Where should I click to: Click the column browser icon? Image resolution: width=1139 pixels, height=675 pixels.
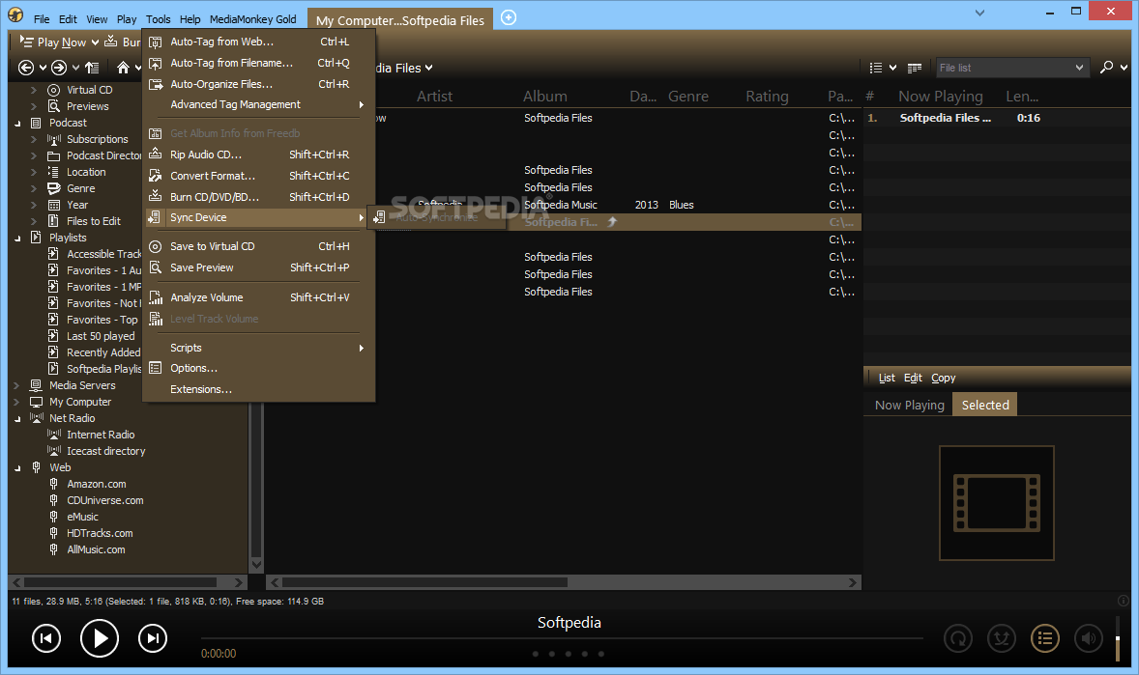tap(915, 68)
